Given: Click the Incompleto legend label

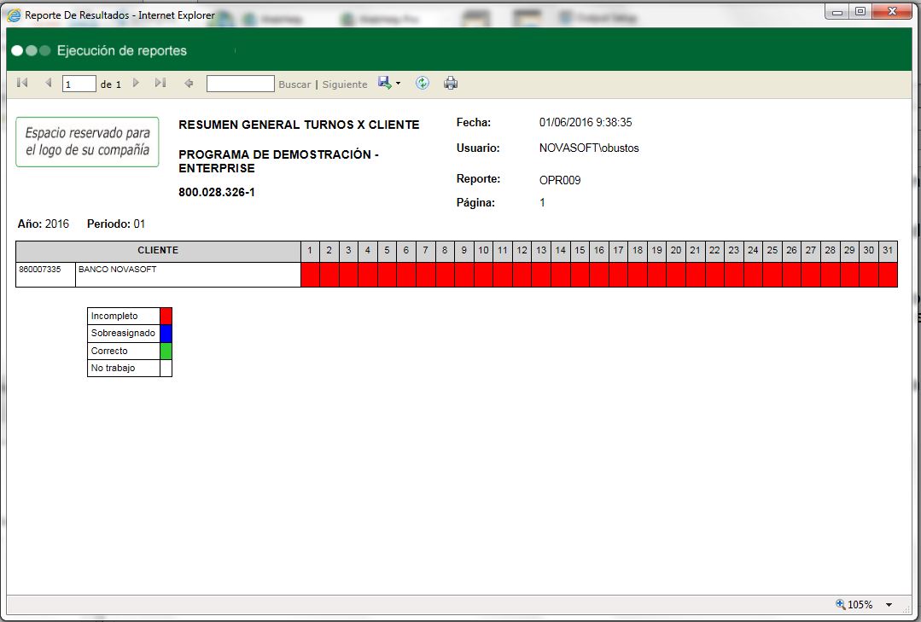Looking at the screenshot, I should coord(114,316).
